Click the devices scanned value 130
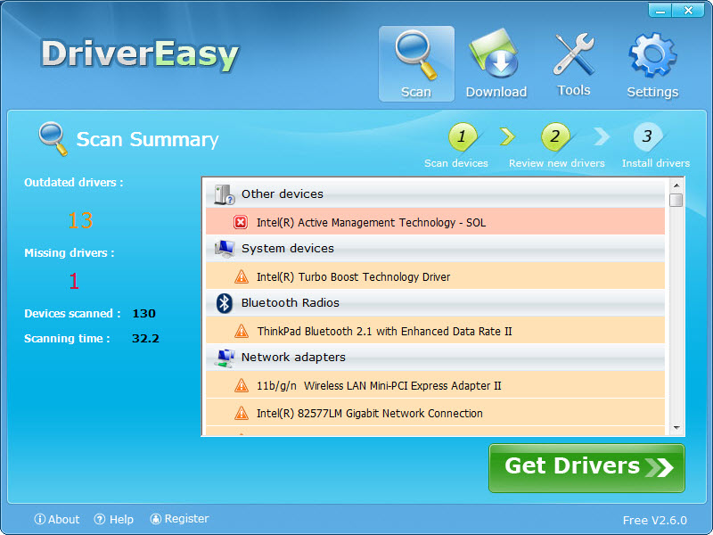 (x=143, y=314)
